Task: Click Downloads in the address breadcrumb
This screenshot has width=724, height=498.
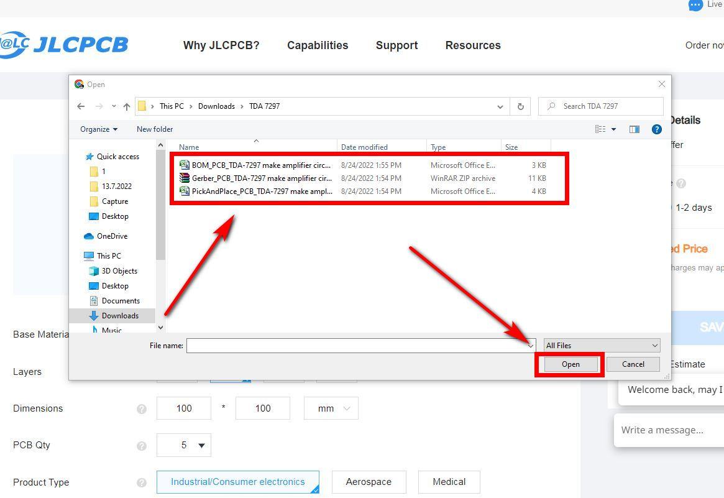Action: (x=216, y=106)
